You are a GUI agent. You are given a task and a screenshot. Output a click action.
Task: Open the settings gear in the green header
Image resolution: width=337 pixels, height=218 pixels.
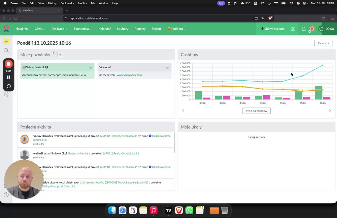(x=293, y=29)
